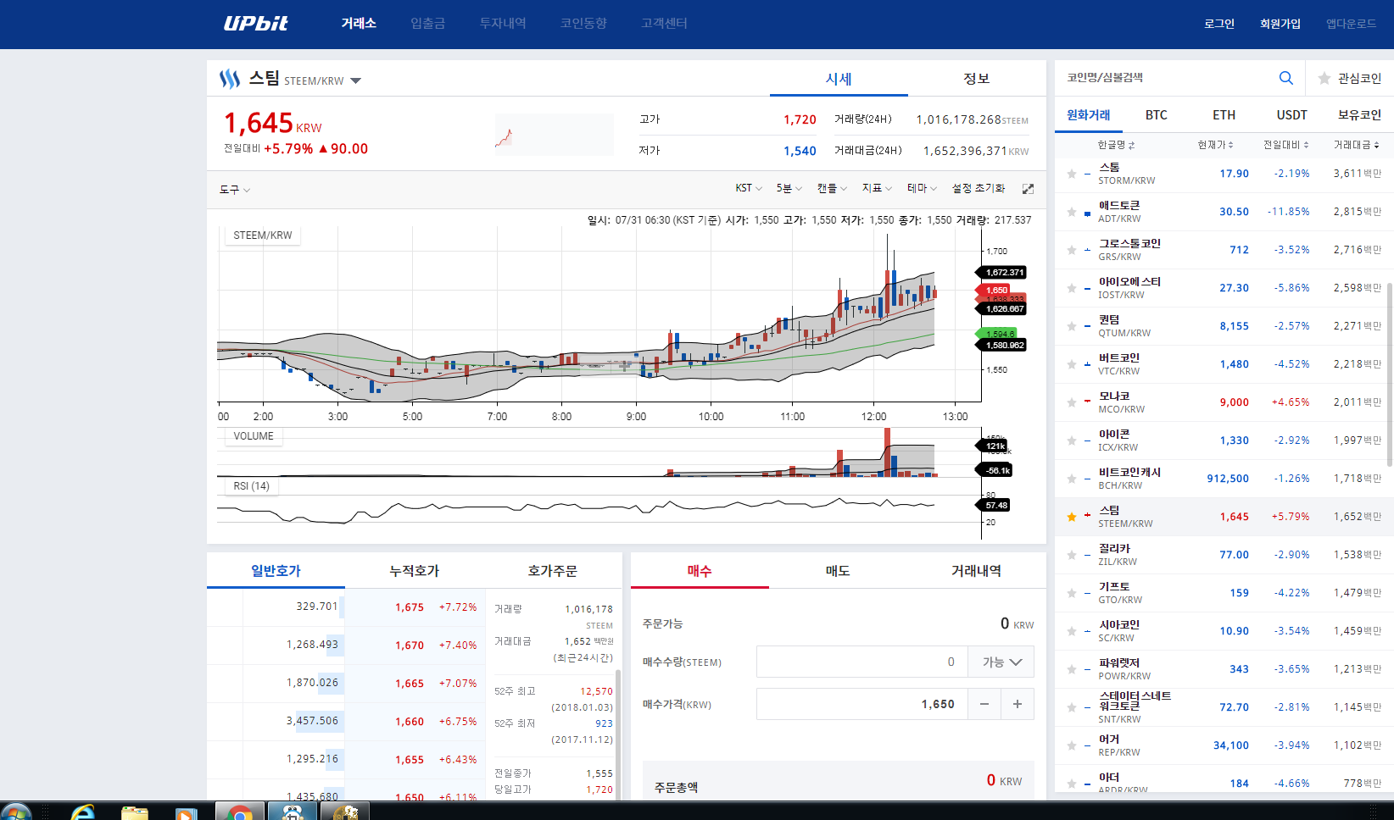Click the 매수수량 quantity input field

862,662
